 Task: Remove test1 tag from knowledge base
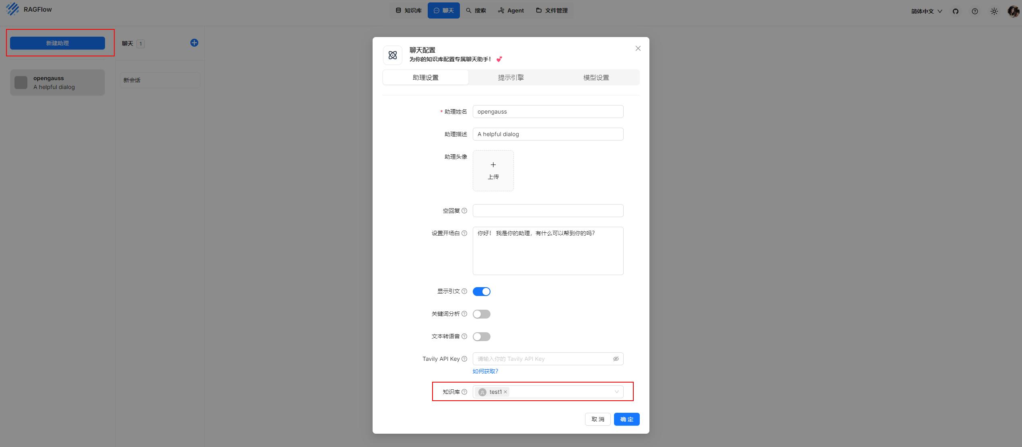505,392
